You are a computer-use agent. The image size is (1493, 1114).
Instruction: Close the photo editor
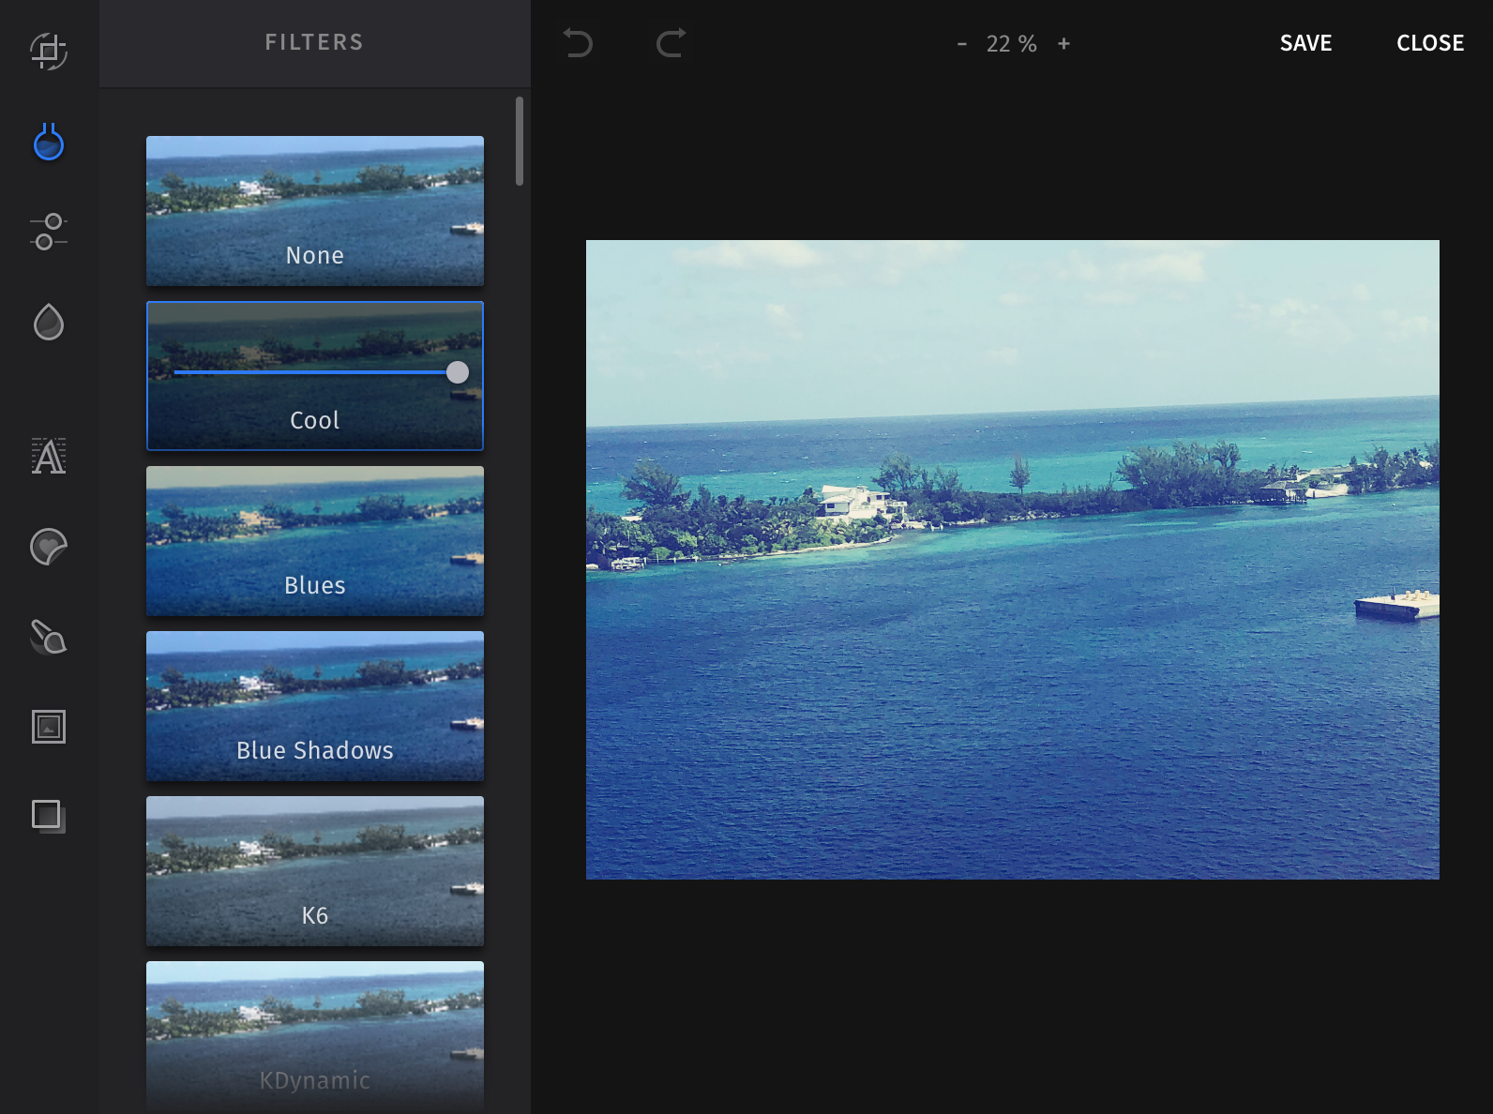(x=1430, y=43)
